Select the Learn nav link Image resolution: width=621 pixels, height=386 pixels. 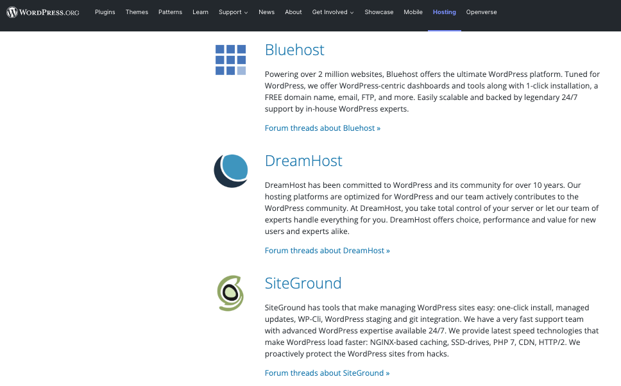point(200,12)
